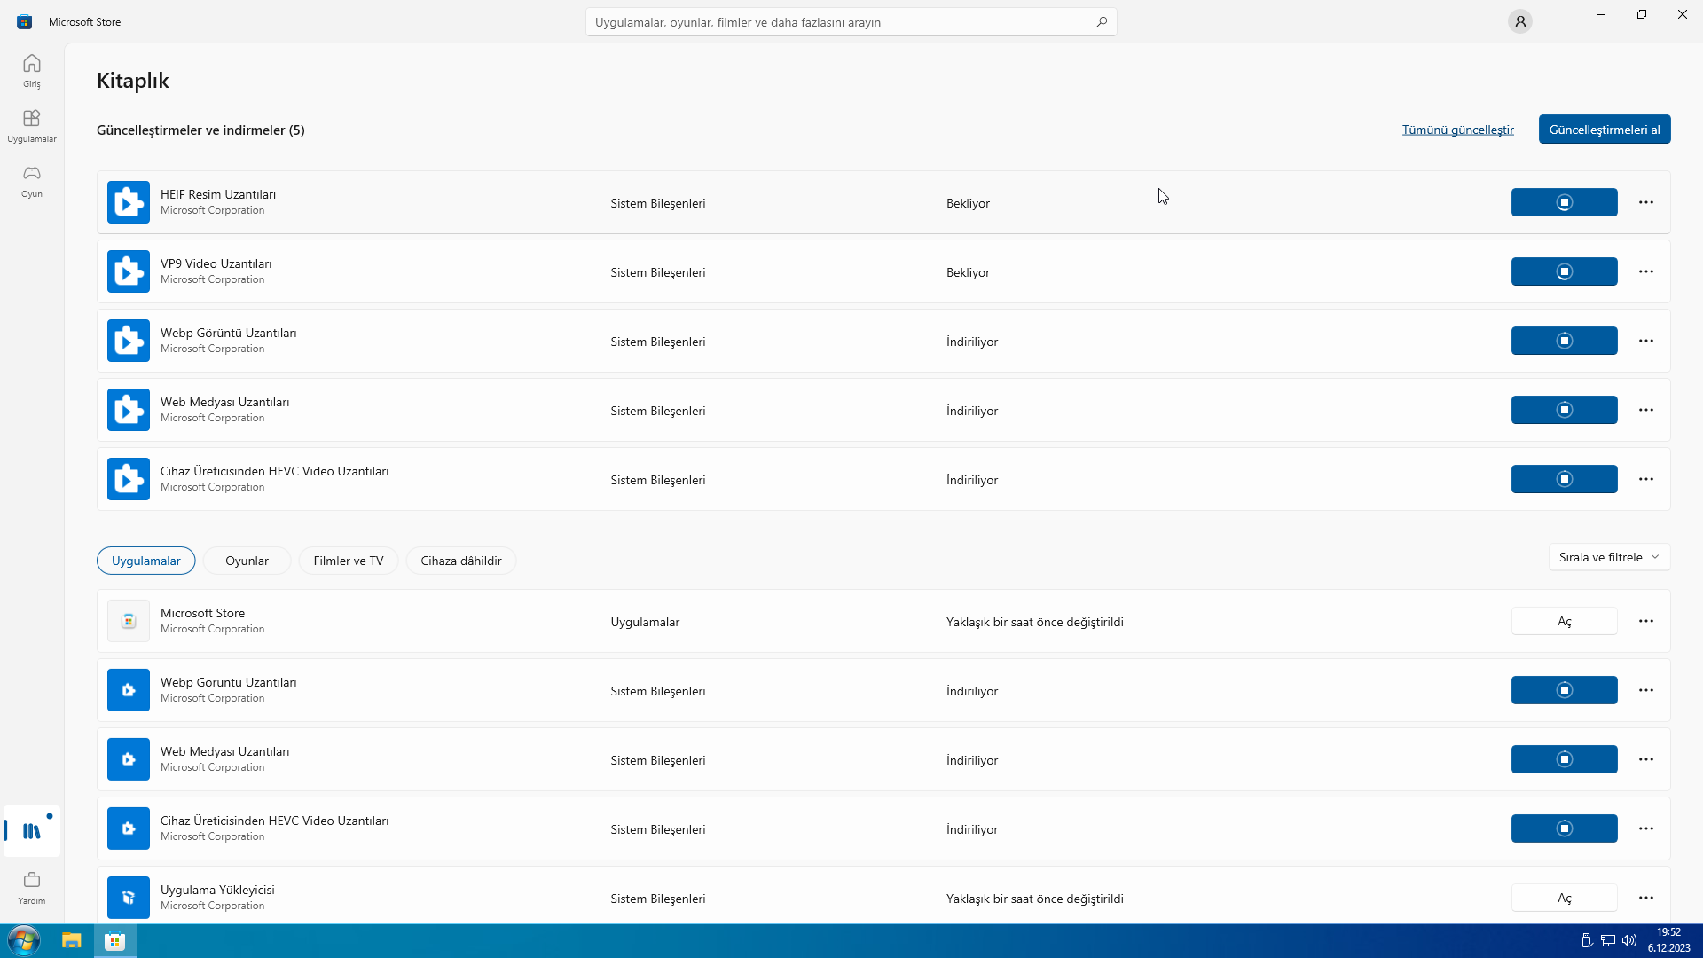Open the Yardım help icon in sidebar
Image resolution: width=1703 pixels, height=958 pixels.
click(32, 887)
